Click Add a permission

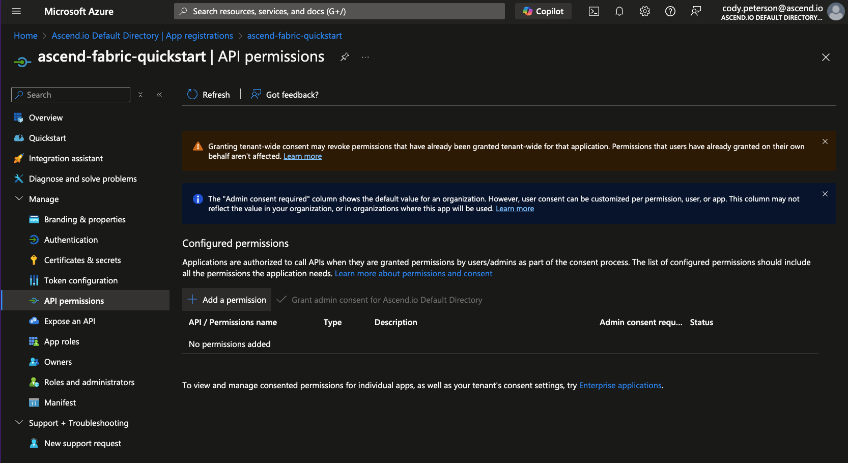click(x=227, y=300)
